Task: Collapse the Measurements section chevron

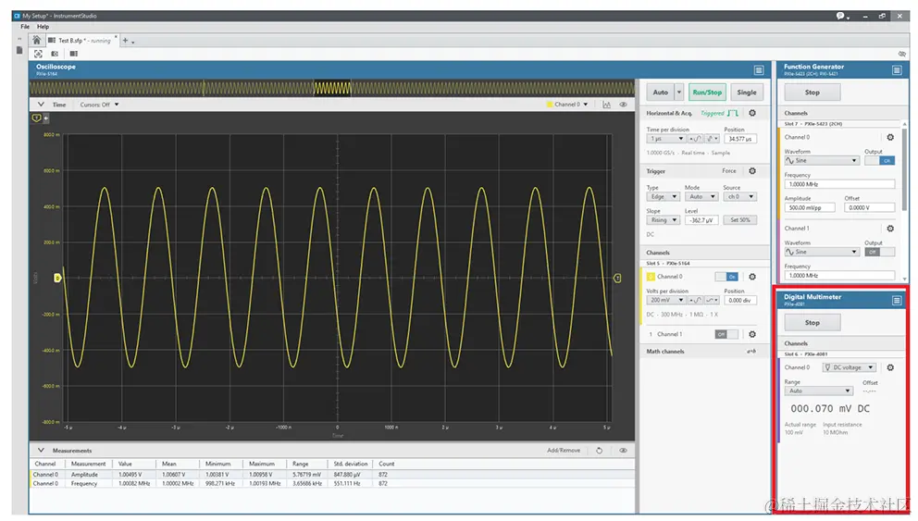Action: click(x=41, y=451)
